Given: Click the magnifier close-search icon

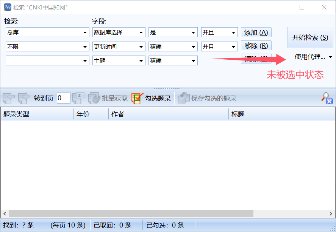Looking at the screenshot, I should point(327,98).
